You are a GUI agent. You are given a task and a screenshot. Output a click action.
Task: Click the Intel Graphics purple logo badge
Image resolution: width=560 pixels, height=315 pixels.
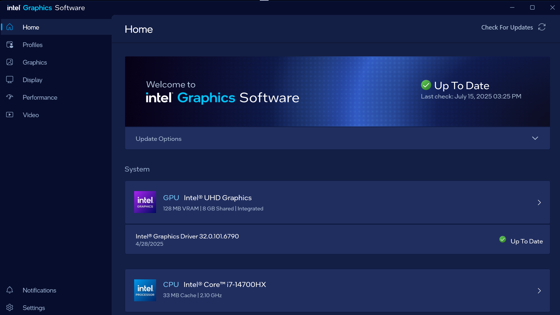(x=145, y=202)
